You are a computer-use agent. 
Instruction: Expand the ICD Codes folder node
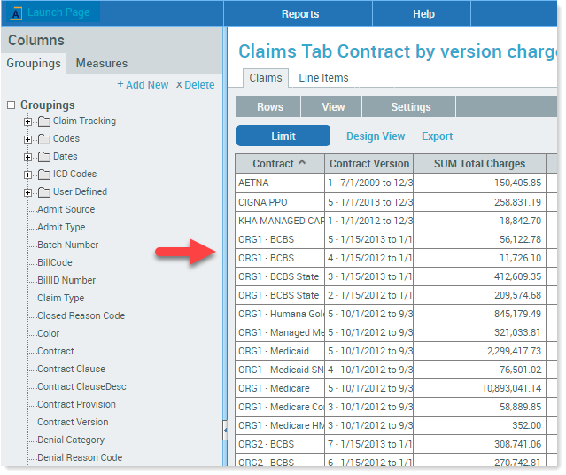pos(27,175)
